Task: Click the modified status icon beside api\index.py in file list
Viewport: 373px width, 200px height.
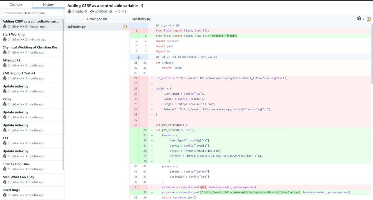Action: (x=125, y=27)
